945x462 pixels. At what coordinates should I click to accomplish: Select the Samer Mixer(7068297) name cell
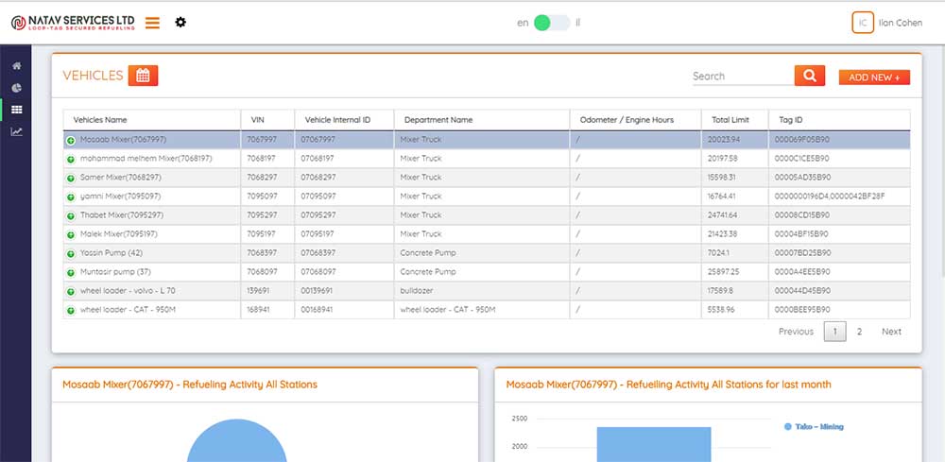[152, 178]
